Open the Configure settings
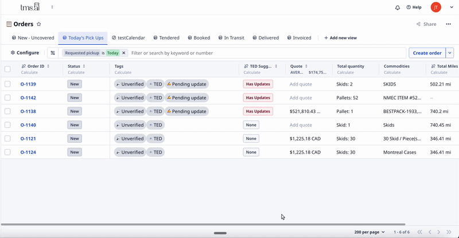Viewport: 459px width, 238px height. coord(25,53)
